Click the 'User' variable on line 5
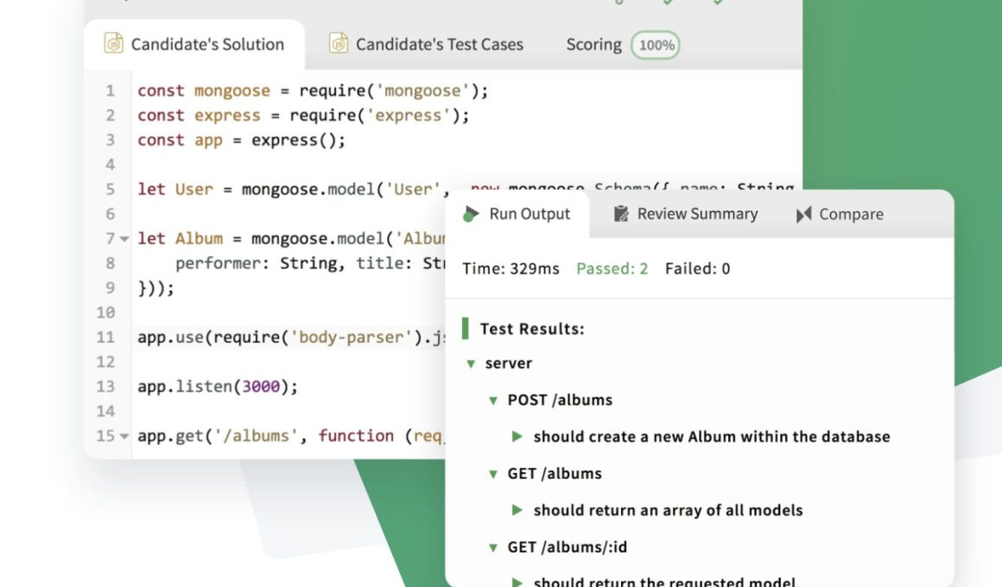Screen dimensions: 1002x587 tap(193, 189)
